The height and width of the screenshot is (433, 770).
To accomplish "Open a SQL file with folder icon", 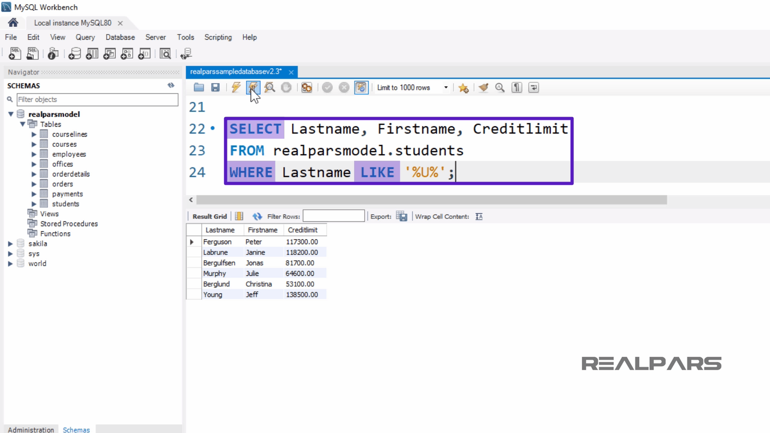I will [199, 87].
